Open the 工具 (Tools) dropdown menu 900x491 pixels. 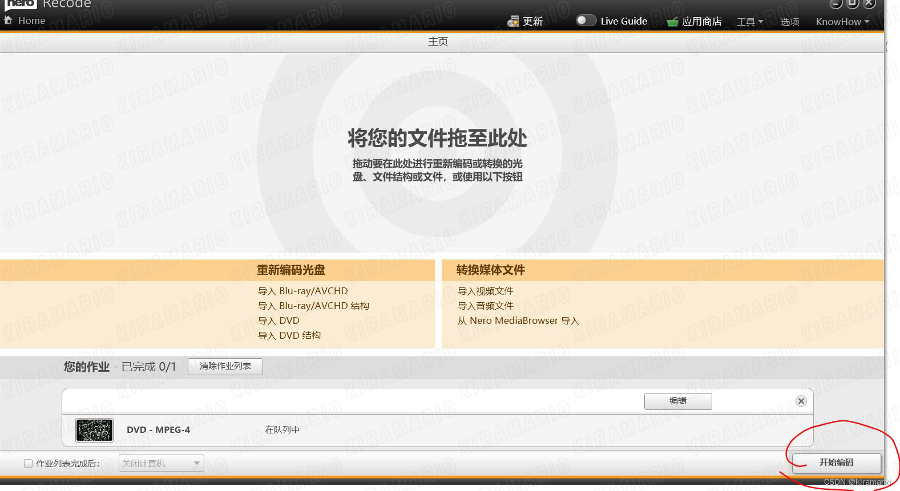(749, 22)
